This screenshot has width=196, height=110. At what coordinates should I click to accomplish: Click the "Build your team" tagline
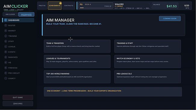[74, 24]
